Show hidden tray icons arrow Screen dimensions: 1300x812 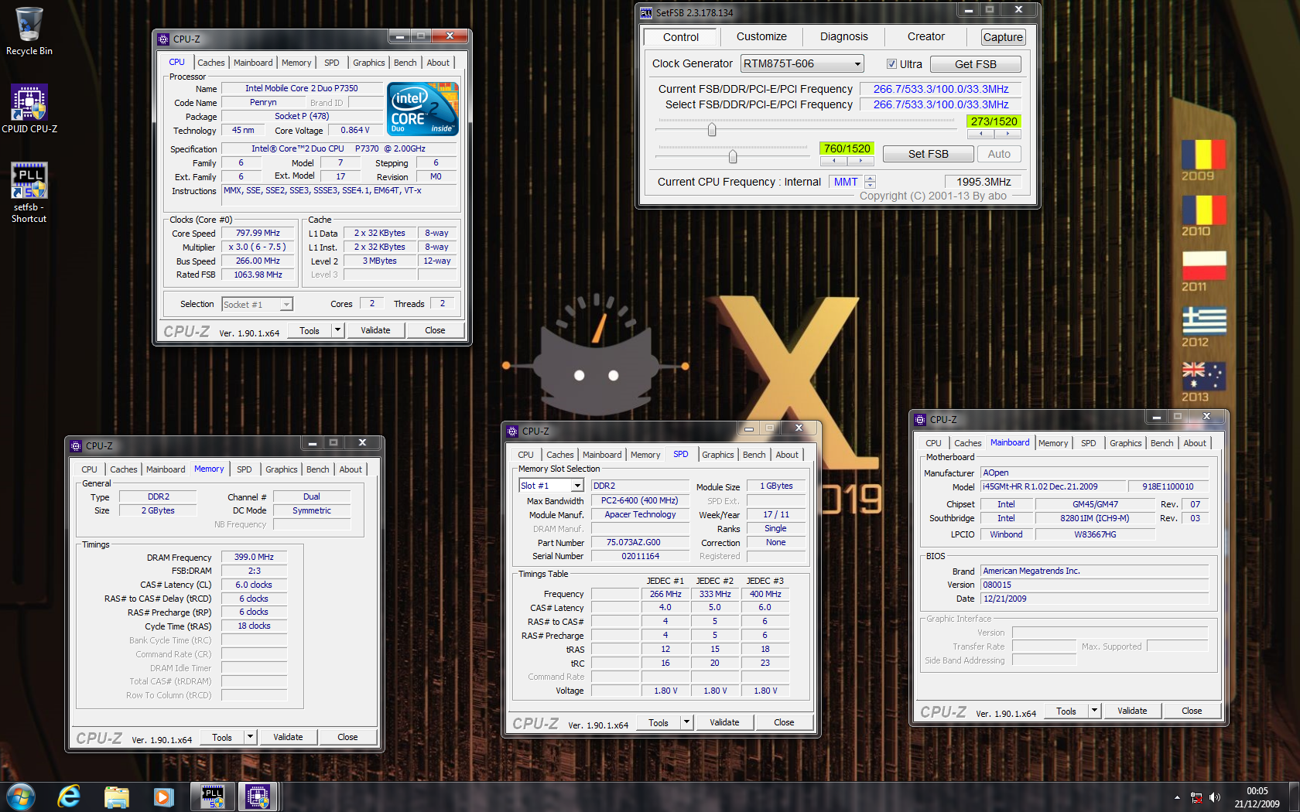point(1177,797)
